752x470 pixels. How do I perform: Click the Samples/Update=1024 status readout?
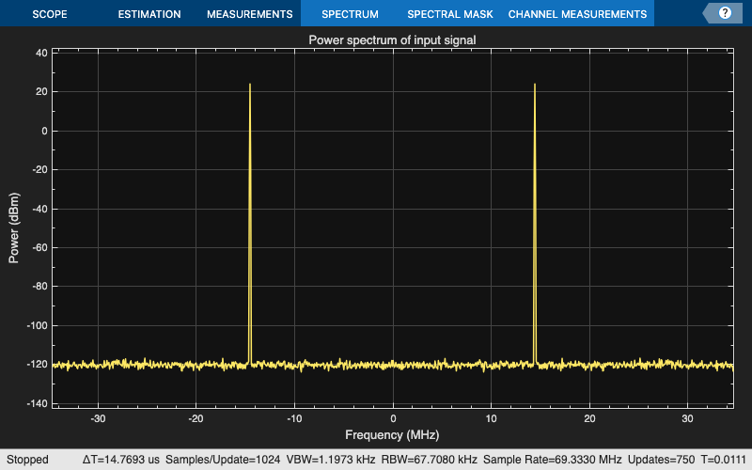[223, 460]
